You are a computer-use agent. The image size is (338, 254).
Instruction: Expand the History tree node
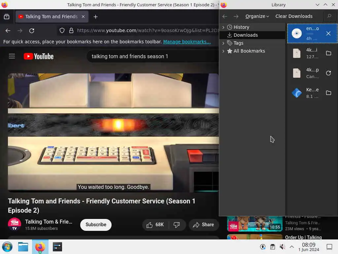point(223,27)
